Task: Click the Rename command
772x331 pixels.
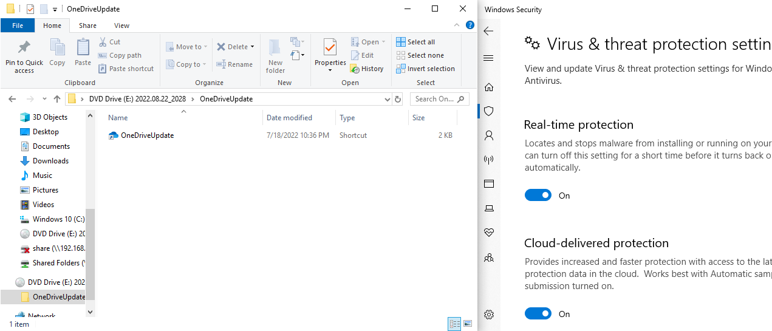Action: point(234,64)
